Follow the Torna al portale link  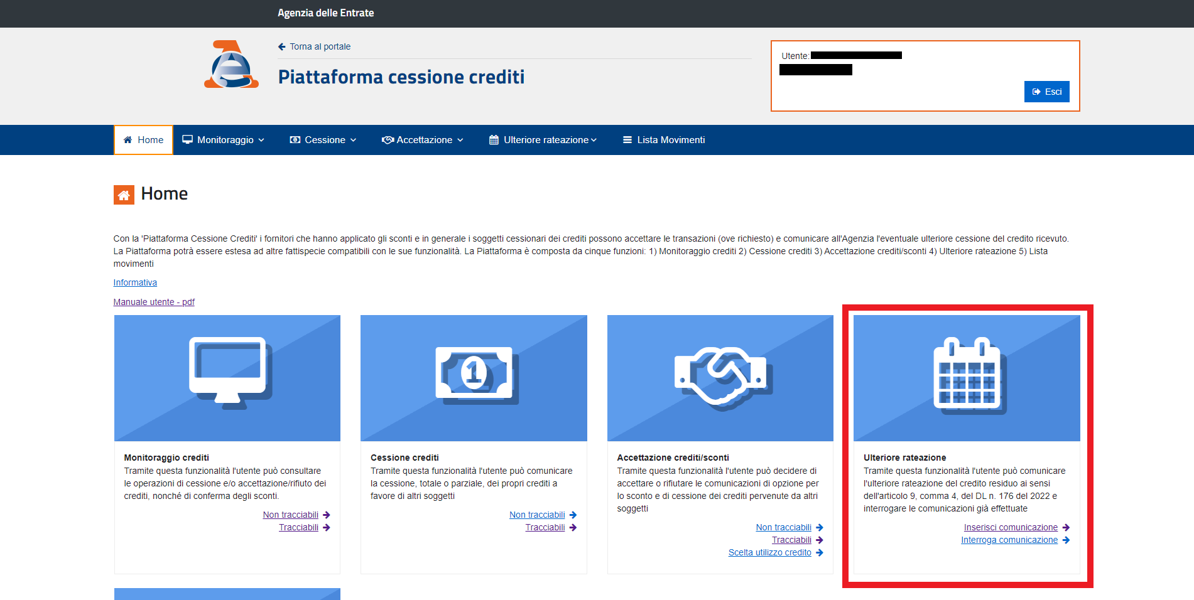320,46
